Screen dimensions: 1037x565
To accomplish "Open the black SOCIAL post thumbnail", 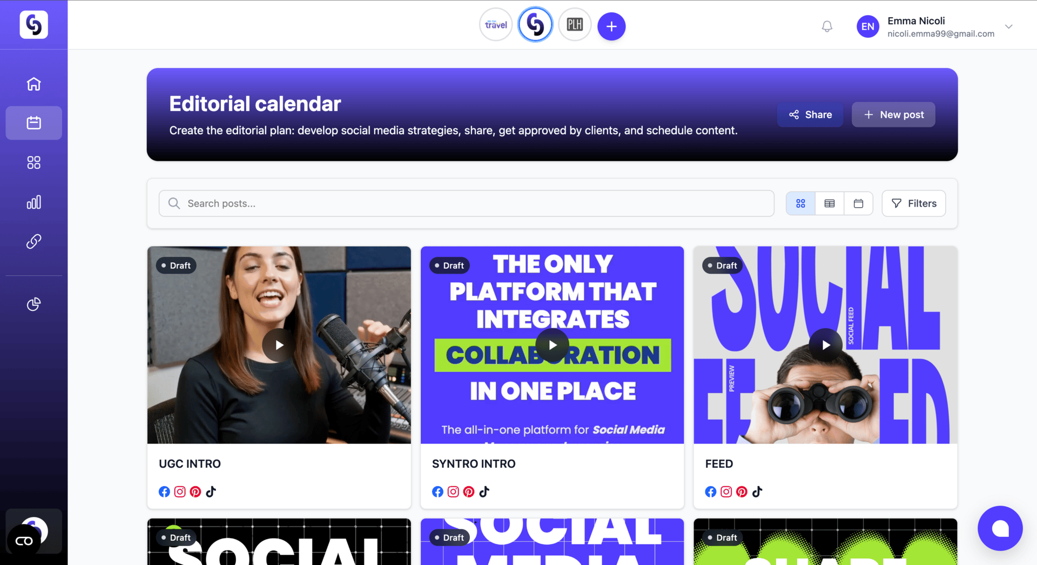I will (279, 542).
